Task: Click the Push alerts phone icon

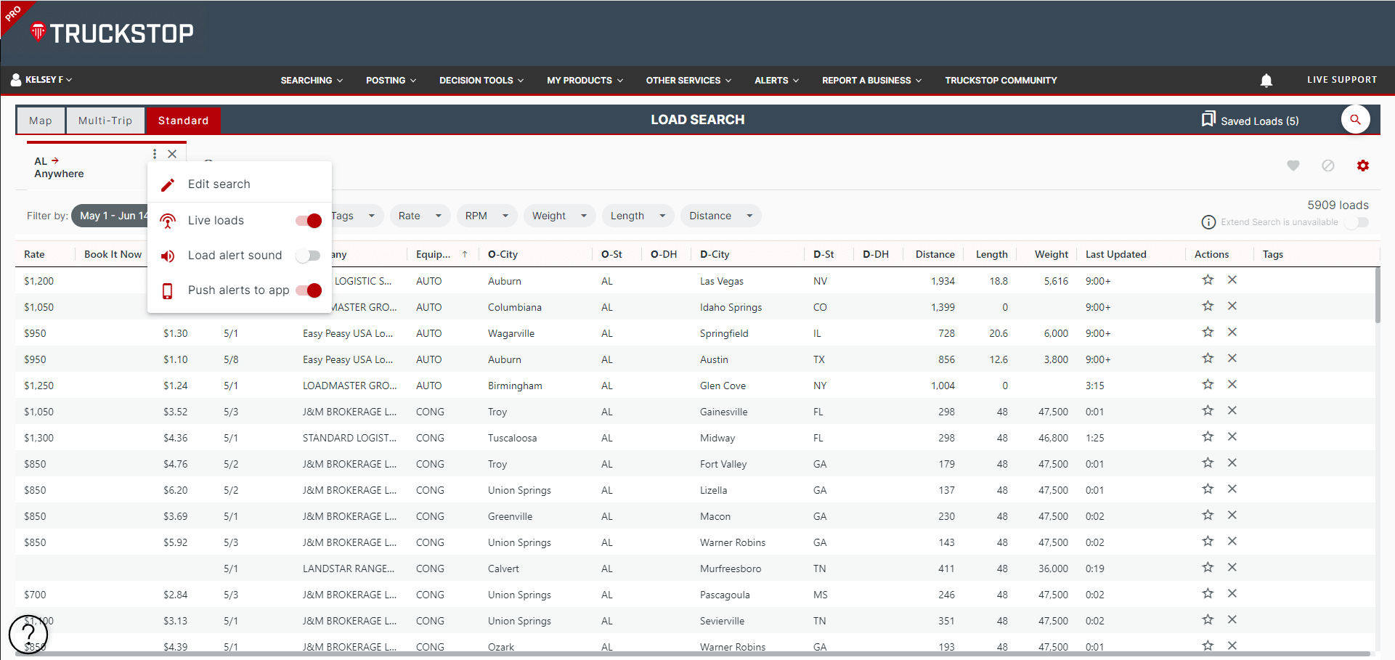Action: click(168, 290)
